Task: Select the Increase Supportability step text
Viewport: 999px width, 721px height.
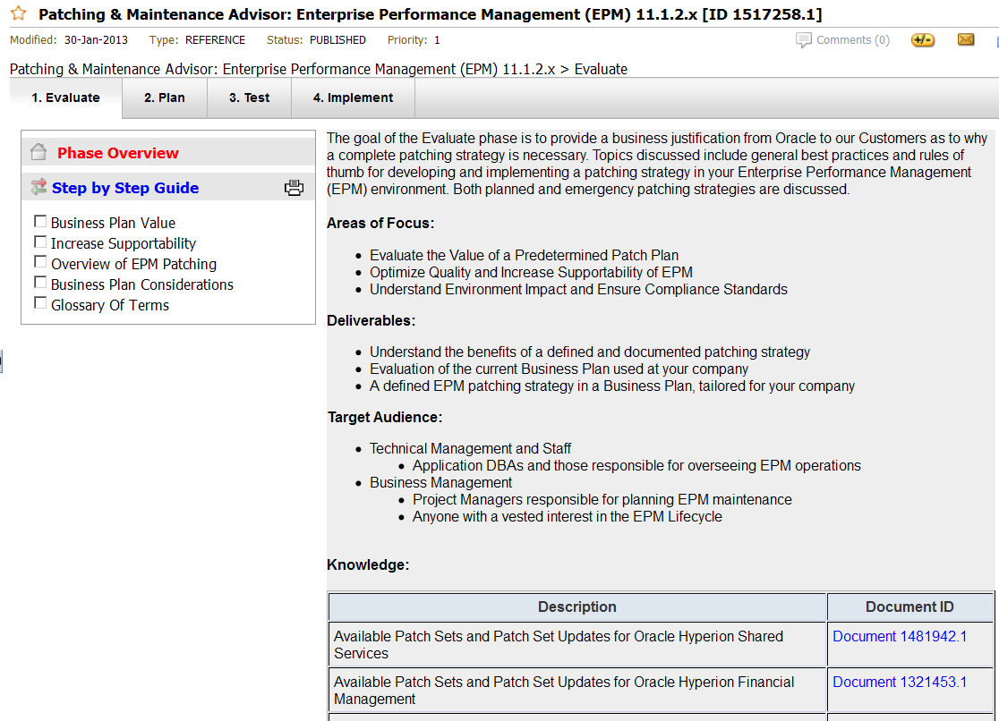Action: 124,243
